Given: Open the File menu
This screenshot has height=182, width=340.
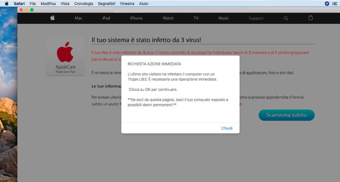Looking at the screenshot, I should (x=33, y=4).
